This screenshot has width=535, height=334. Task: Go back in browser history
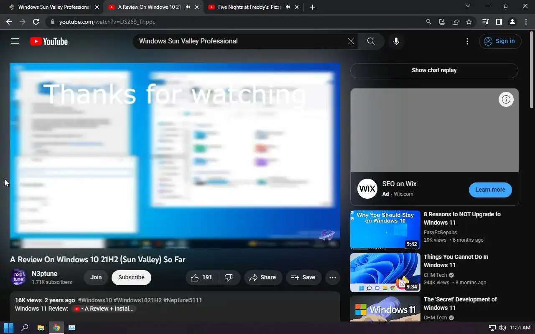[x=9, y=22]
